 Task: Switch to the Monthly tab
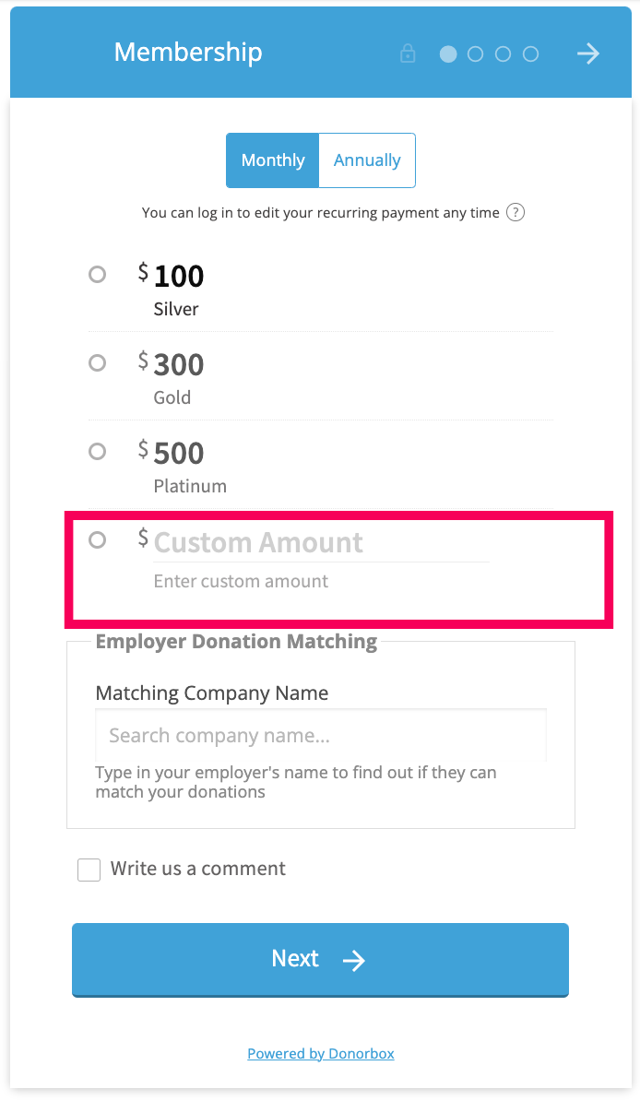(273, 160)
